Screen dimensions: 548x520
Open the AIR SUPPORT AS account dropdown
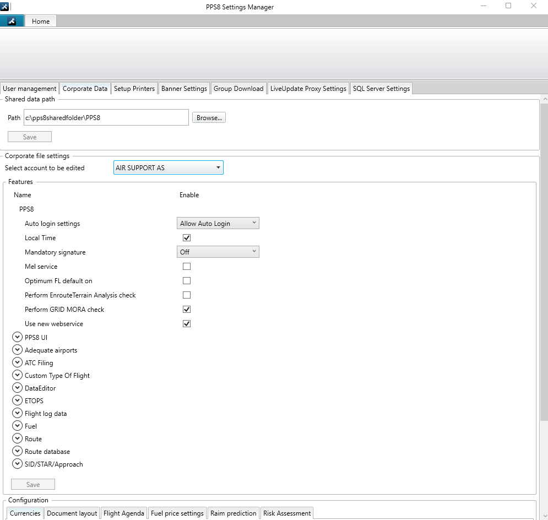pyautogui.click(x=169, y=167)
